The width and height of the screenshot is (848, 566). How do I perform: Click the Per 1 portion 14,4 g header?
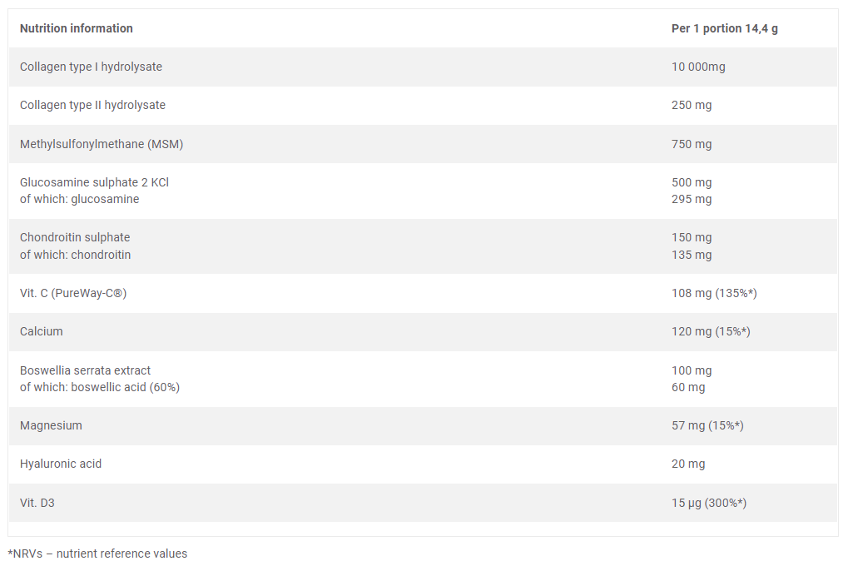coord(725,28)
